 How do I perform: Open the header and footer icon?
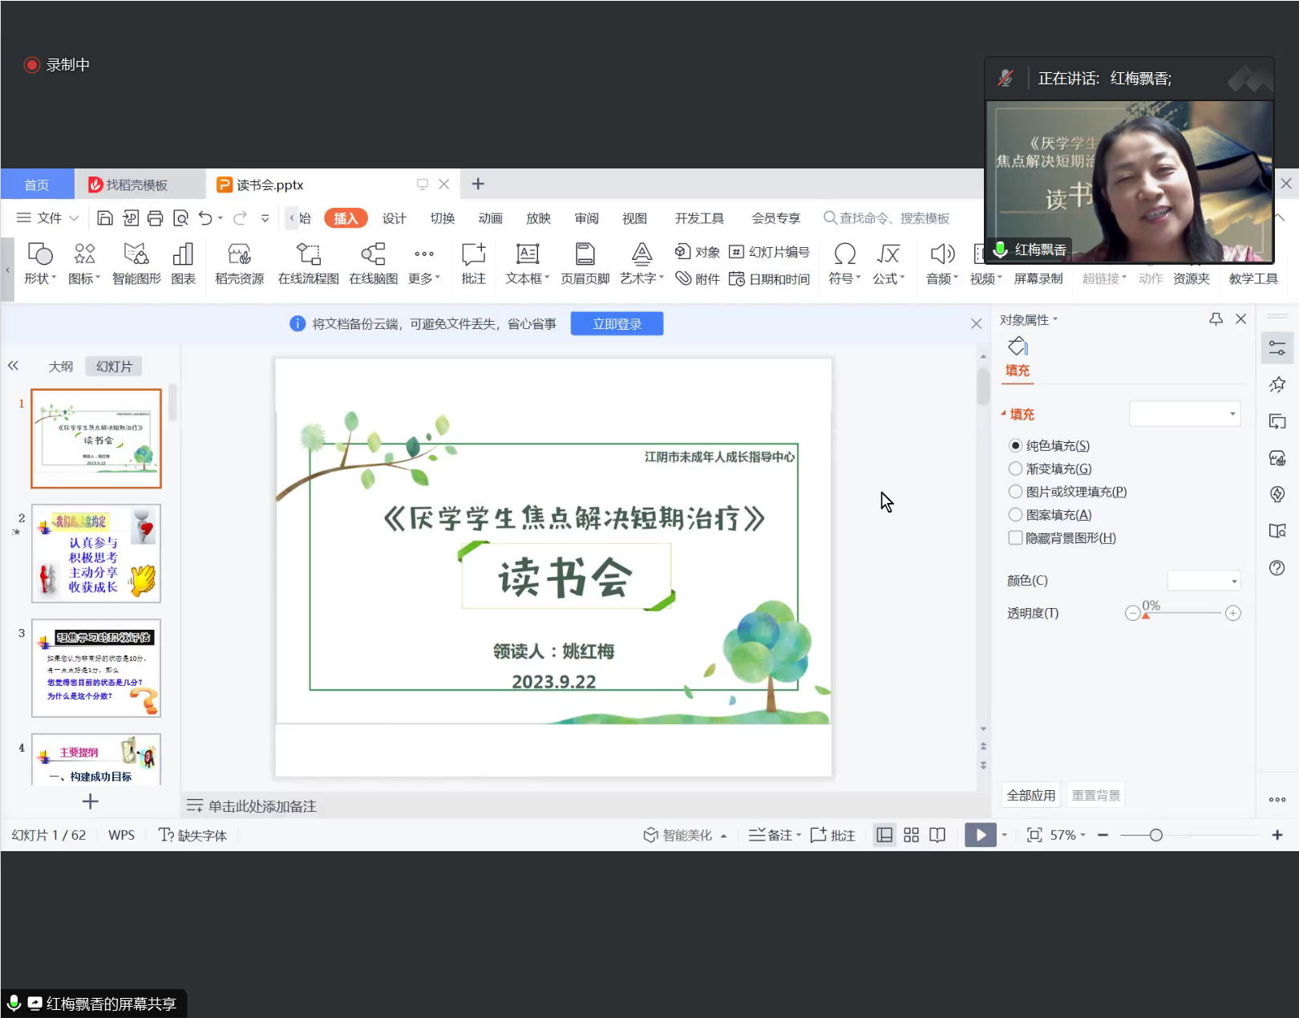click(x=585, y=255)
